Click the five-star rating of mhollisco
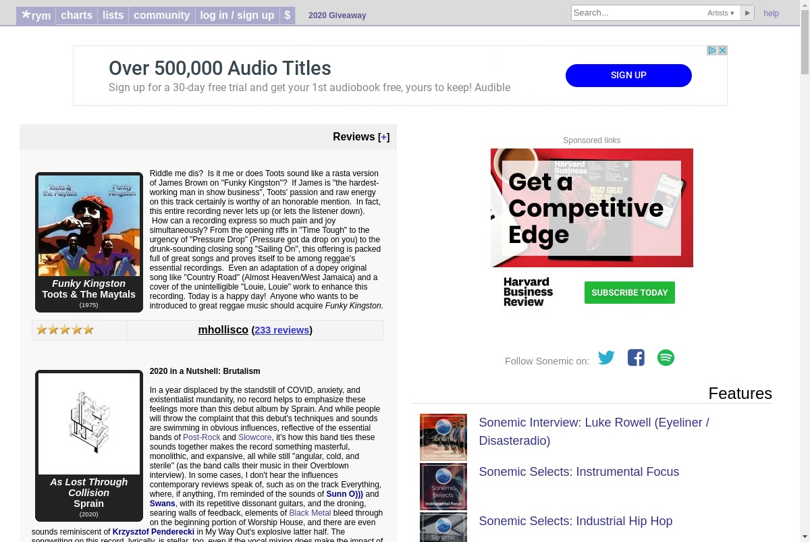The height and width of the screenshot is (542, 810). pyautogui.click(x=65, y=330)
